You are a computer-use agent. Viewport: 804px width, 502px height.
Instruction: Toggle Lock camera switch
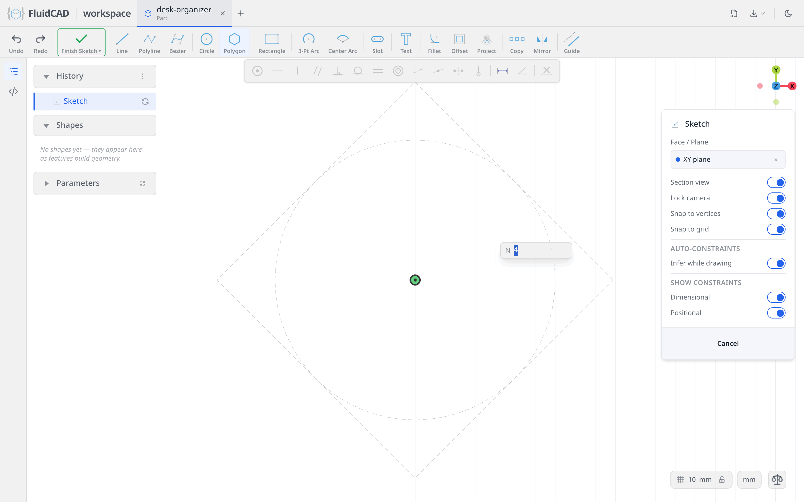point(776,198)
